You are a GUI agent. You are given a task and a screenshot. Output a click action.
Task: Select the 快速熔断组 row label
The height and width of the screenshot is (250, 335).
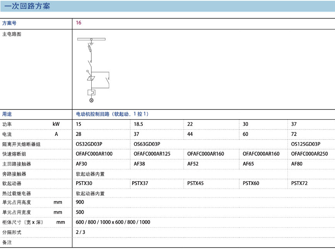coord(14,154)
